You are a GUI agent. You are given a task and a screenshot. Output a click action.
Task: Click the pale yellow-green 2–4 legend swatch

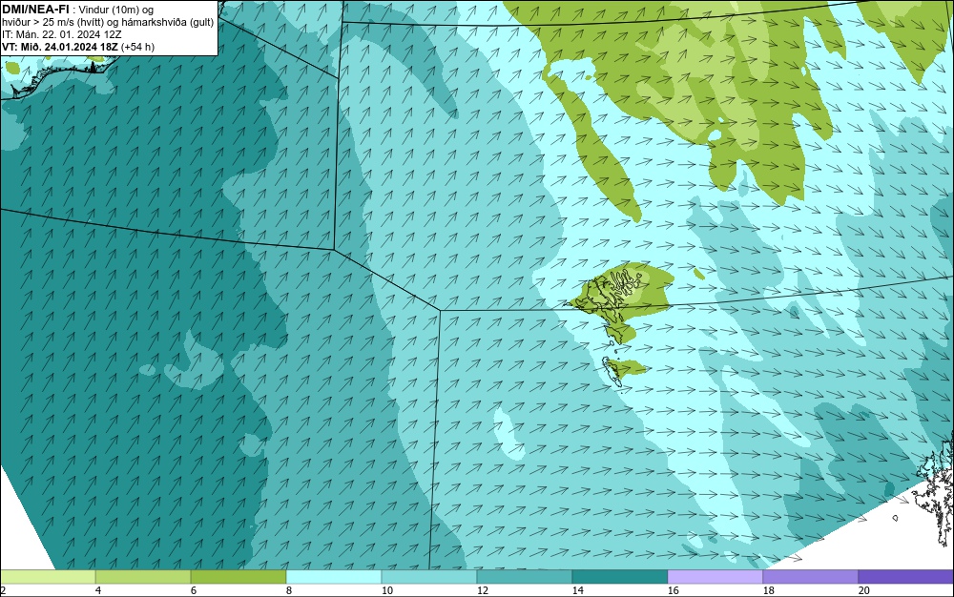tap(48, 576)
